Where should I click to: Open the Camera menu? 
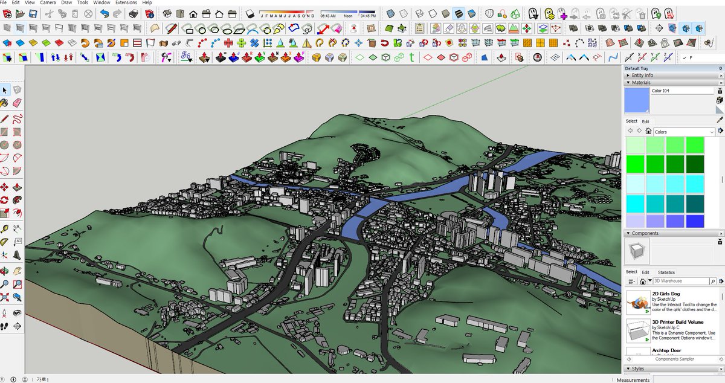click(48, 2)
